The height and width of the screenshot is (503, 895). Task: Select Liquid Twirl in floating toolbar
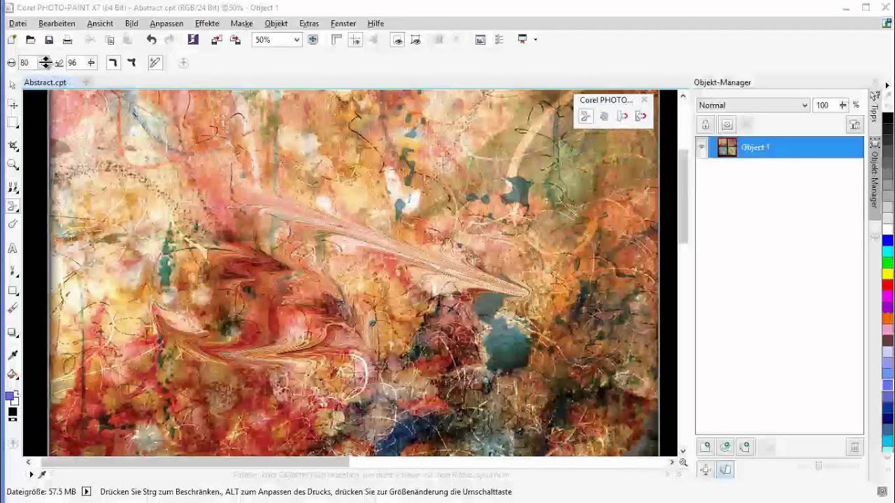(x=604, y=117)
